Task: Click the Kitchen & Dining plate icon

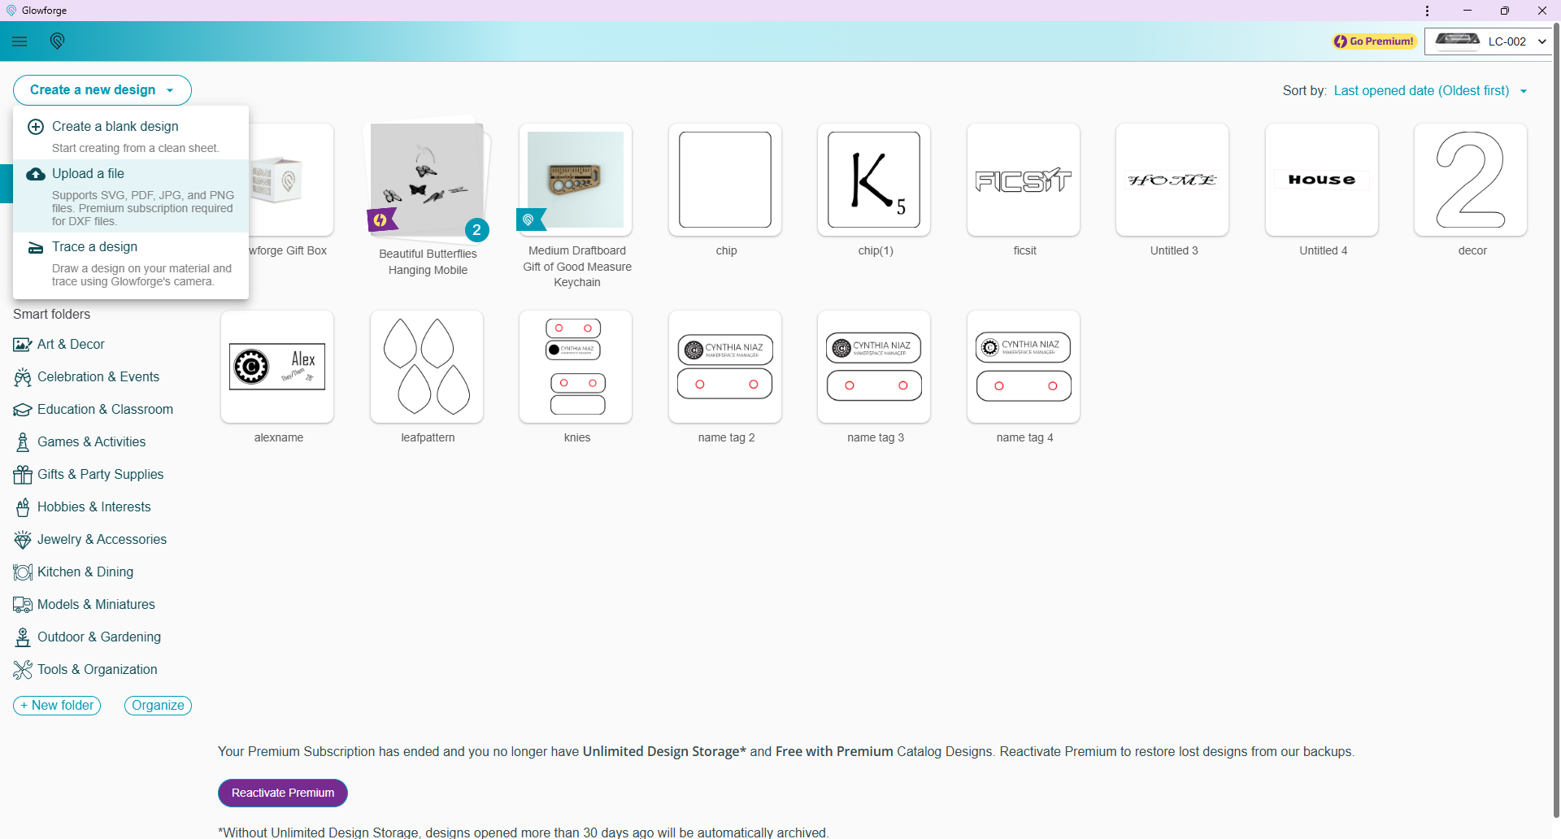Action: tap(22, 572)
